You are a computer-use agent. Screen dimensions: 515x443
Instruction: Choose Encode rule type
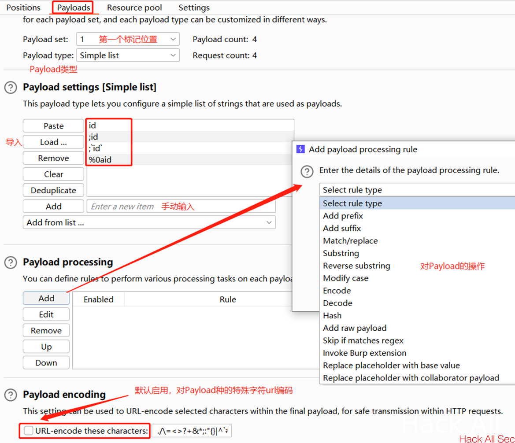coord(417,291)
